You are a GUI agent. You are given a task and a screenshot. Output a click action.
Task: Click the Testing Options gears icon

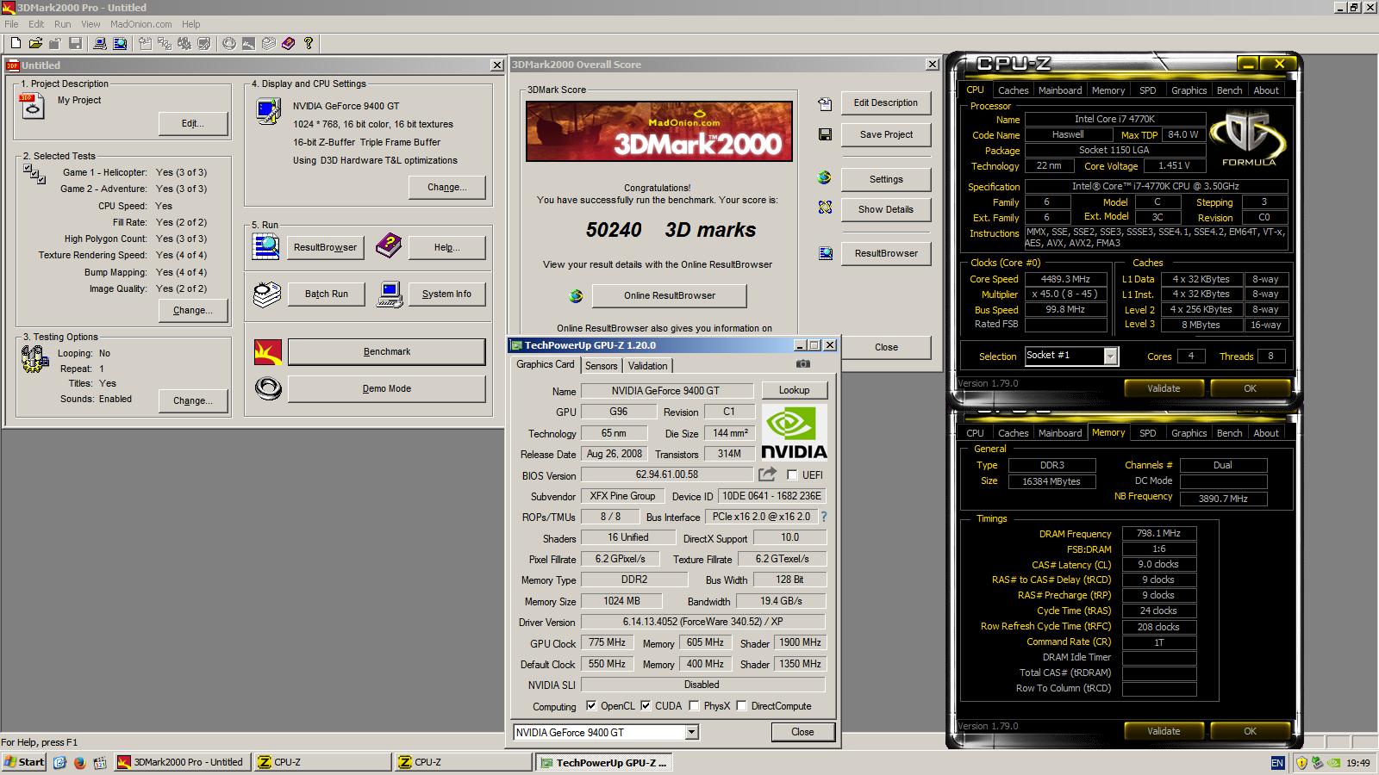(34, 358)
